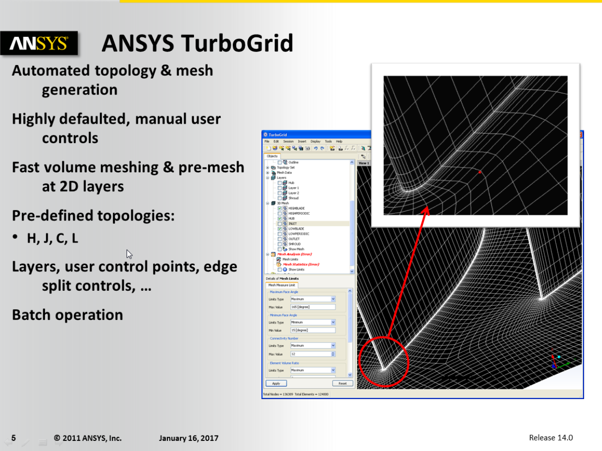This screenshot has height=451, width=602.
Task: Click the Apply button
Action: pyautogui.click(x=276, y=383)
